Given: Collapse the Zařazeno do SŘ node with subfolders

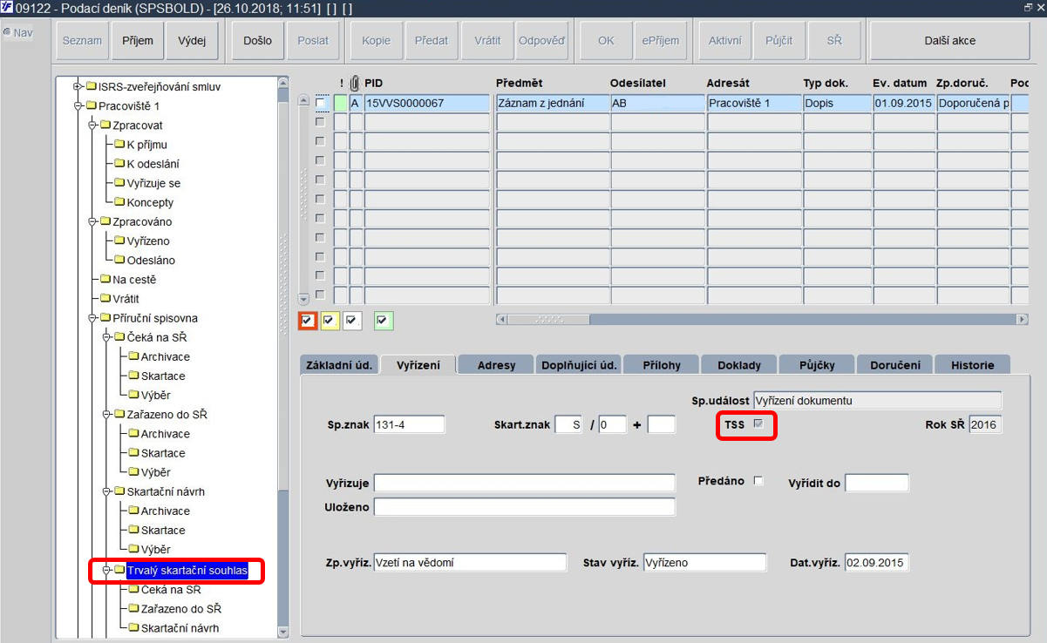Looking at the screenshot, I should coord(105,414).
